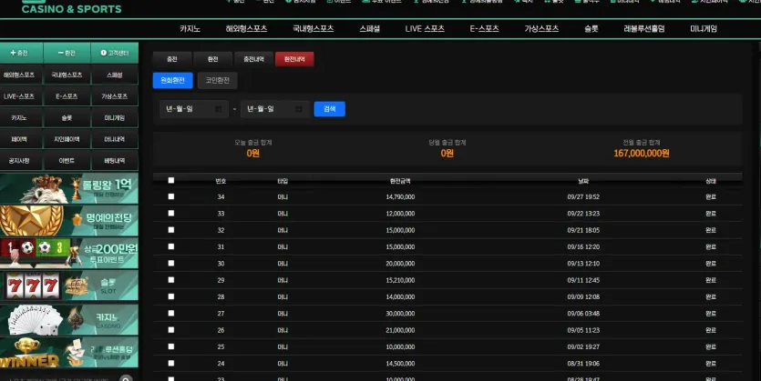Click sidebar 페이백 button
The image size is (761, 381).
19,139
